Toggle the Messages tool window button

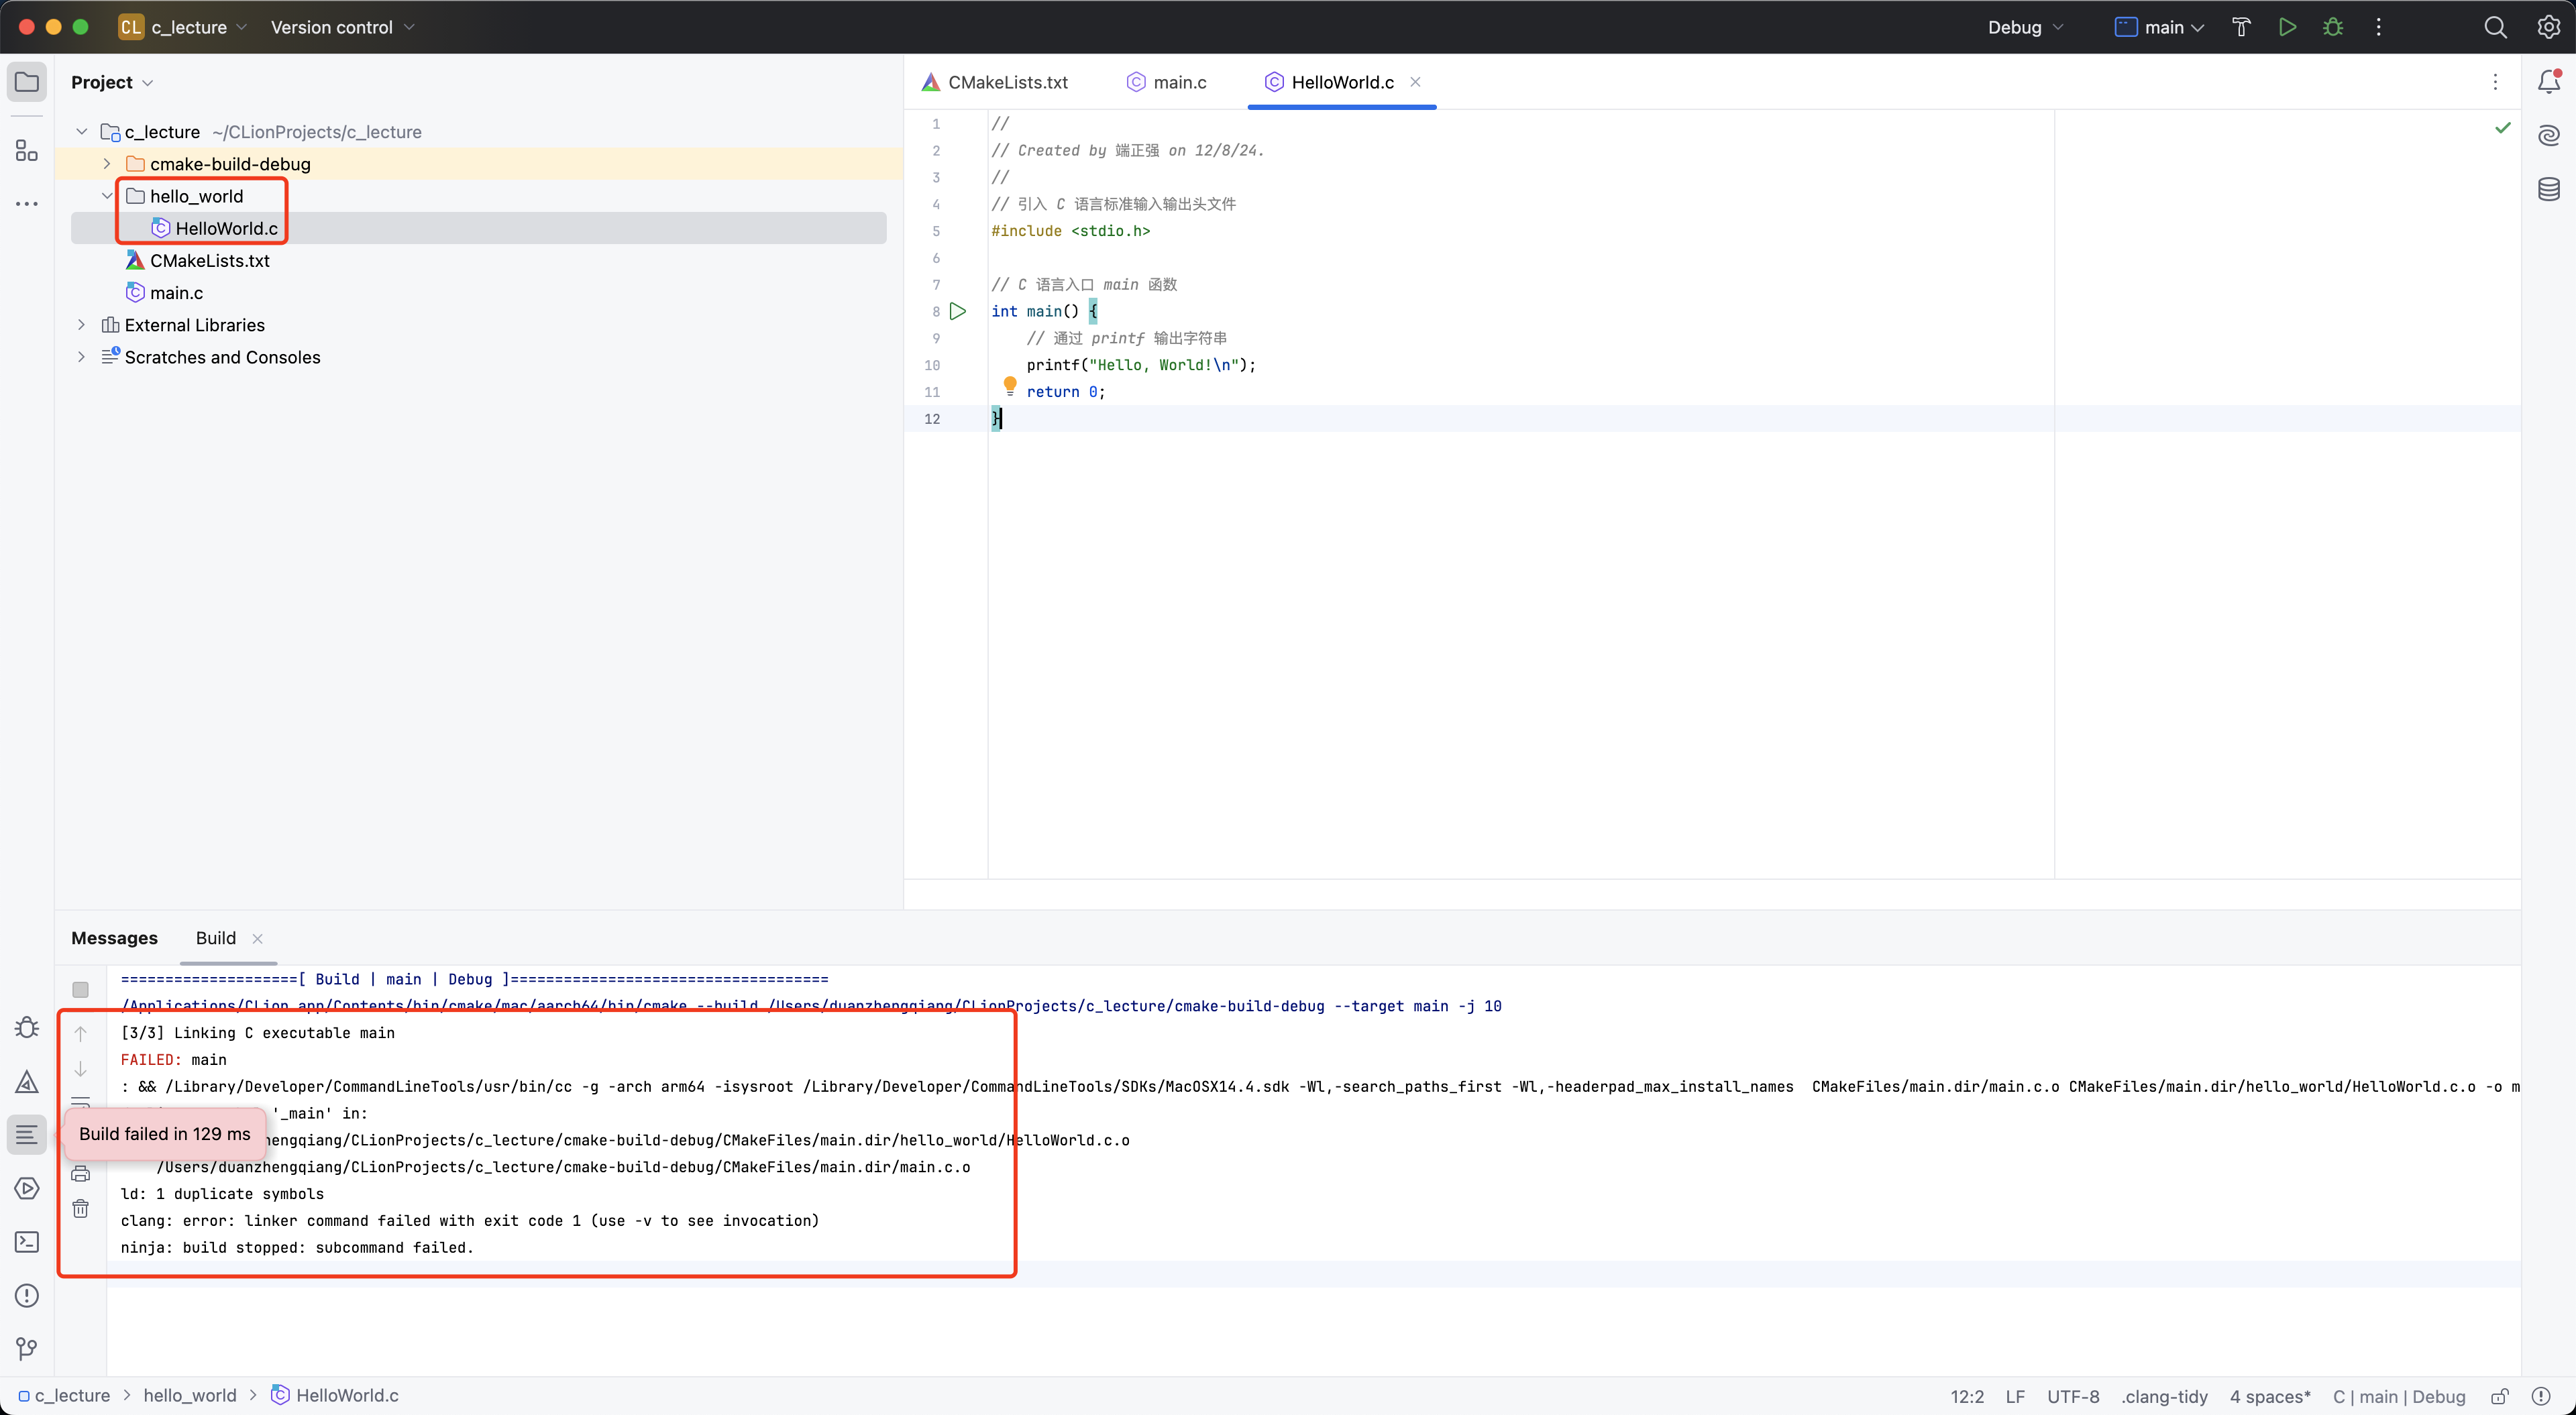coord(27,1134)
